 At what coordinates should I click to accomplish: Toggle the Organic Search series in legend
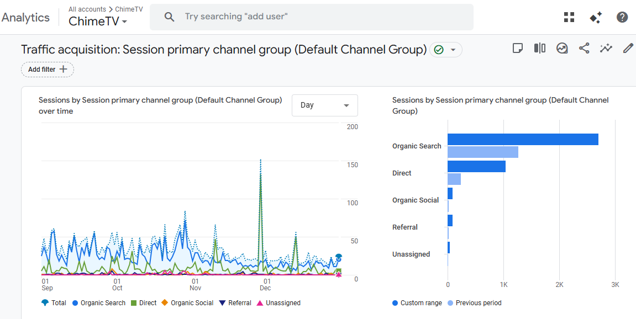tap(98, 303)
